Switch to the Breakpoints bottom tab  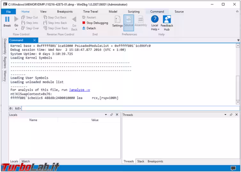click(155, 161)
